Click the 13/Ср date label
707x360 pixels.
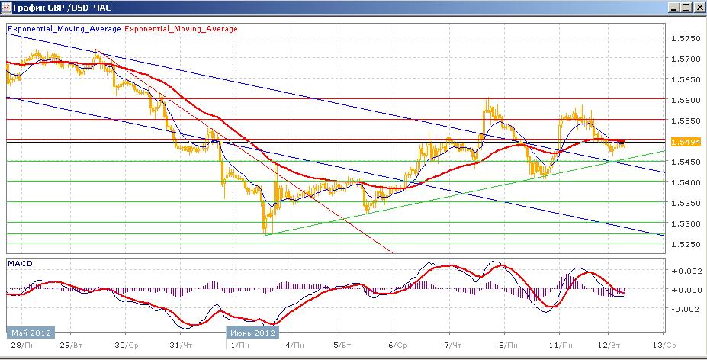(666, 345)
